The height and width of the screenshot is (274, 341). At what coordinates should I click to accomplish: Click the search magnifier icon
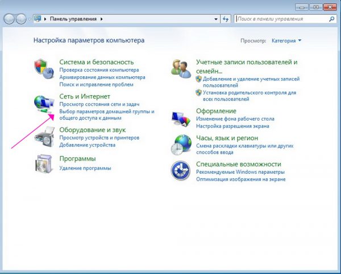point(332,19)
